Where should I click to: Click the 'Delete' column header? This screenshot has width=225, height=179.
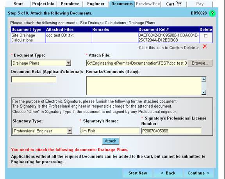205,29
